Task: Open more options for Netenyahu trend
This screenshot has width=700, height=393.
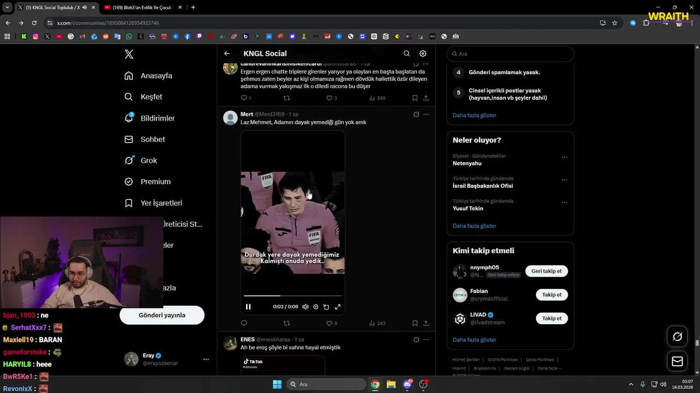Action: click(564, 157)
